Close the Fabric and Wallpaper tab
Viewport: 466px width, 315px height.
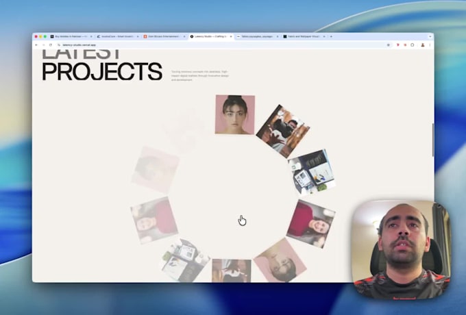pyautogui.click(x=324, y=36)
